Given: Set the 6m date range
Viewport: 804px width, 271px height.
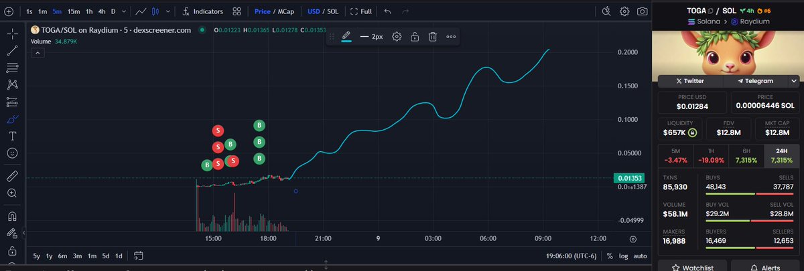Looking at the screenshot, I should click(62, 256).
